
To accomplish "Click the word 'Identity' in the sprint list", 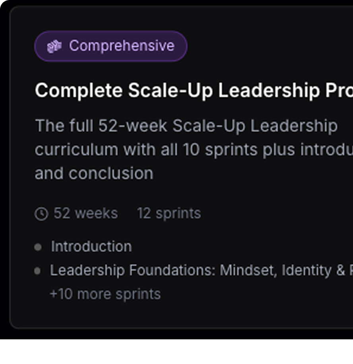I will (x=307, y=271).
